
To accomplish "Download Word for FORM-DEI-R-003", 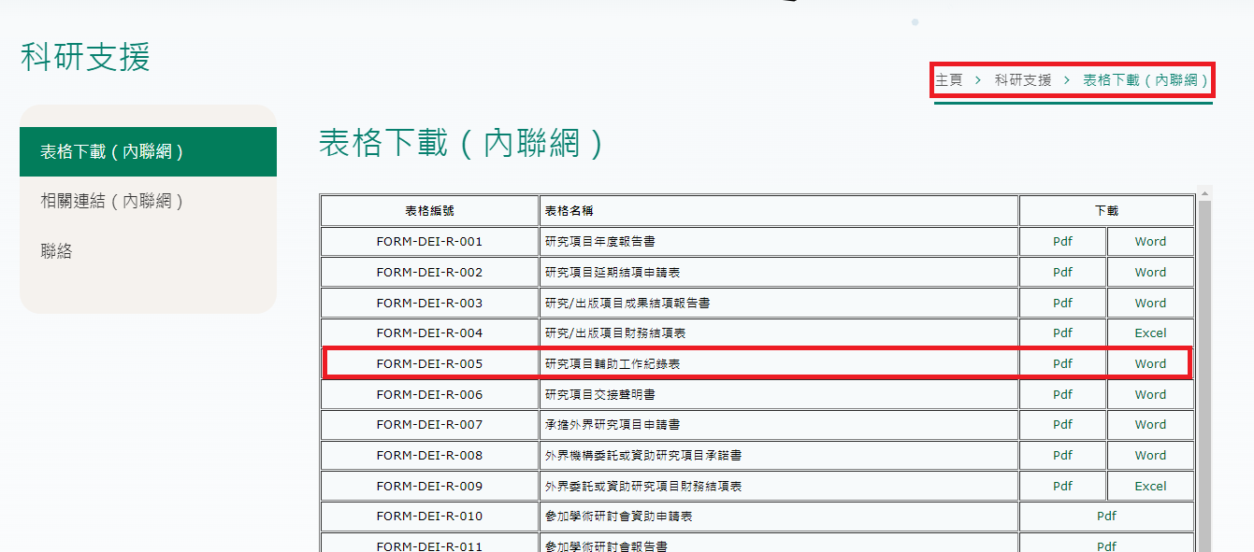I will click(1150, 303).
